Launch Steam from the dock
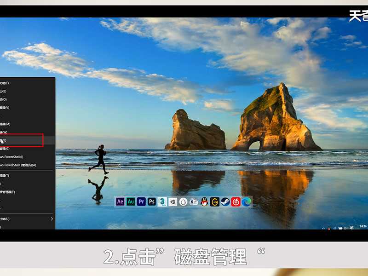 point(225,201)
